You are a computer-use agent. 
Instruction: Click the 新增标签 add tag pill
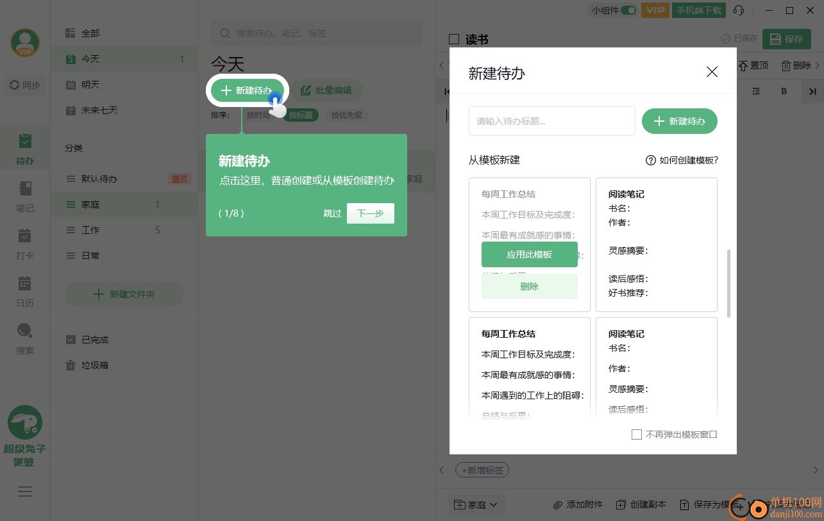click(482, 470)
